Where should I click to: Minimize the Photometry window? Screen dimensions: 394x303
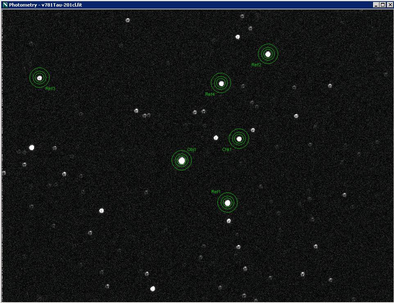click(376, 5)
